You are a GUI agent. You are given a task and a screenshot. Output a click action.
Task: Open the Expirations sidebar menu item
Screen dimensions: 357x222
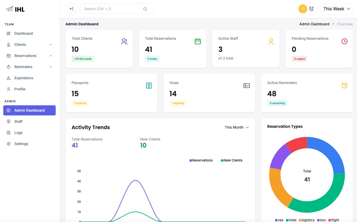point(24,78)
